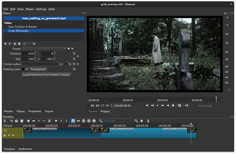Move the selected filter down
Image resolution: width=236 pixels, height=154 pixels.
point(29,44)
